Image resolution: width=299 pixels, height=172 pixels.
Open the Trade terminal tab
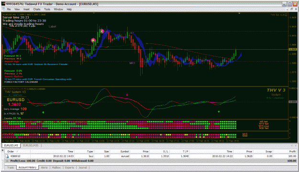pyautogui.click(x=11, y=167)
